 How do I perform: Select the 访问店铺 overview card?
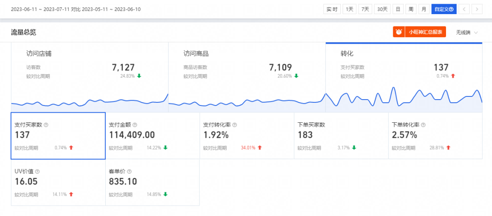pos(90,77)
